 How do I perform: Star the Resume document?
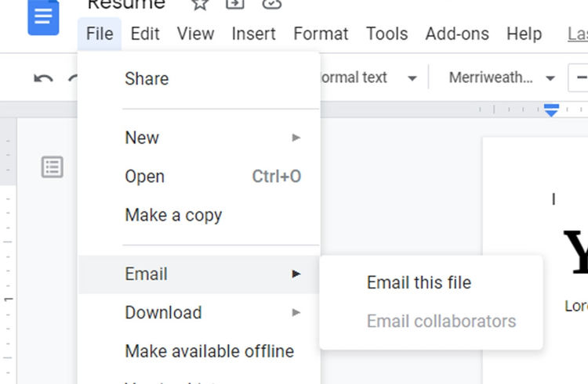[200, 4]
